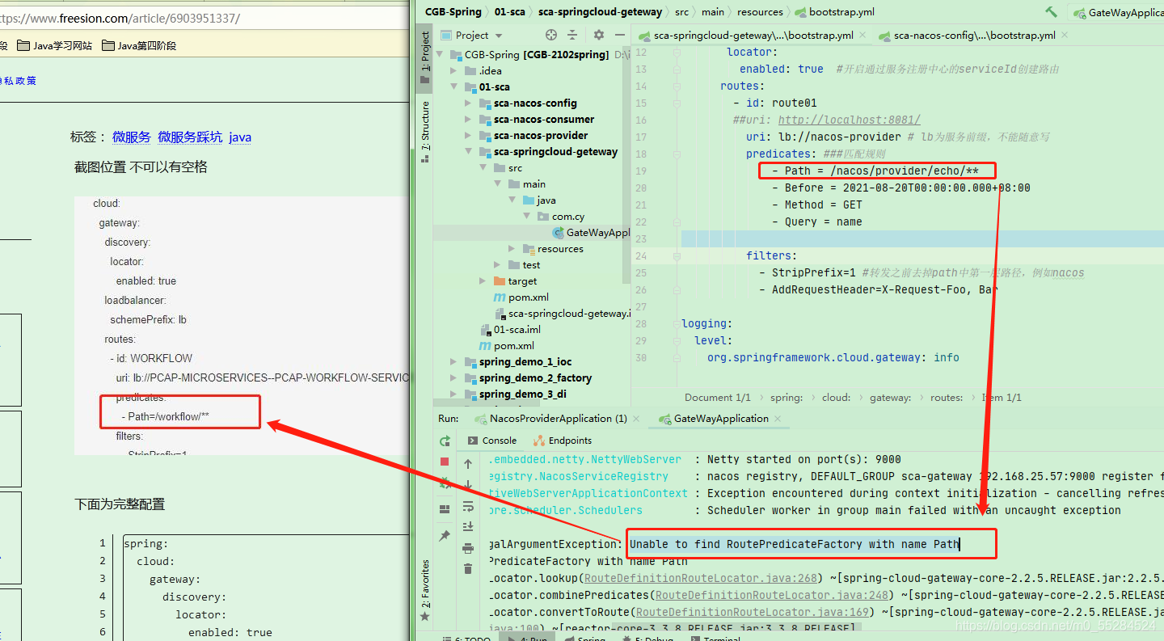Image resolution: width=1164 pixels, height=641 pixels.
Task: Select spring_demo_3_di module
Action: coord(517,394)
